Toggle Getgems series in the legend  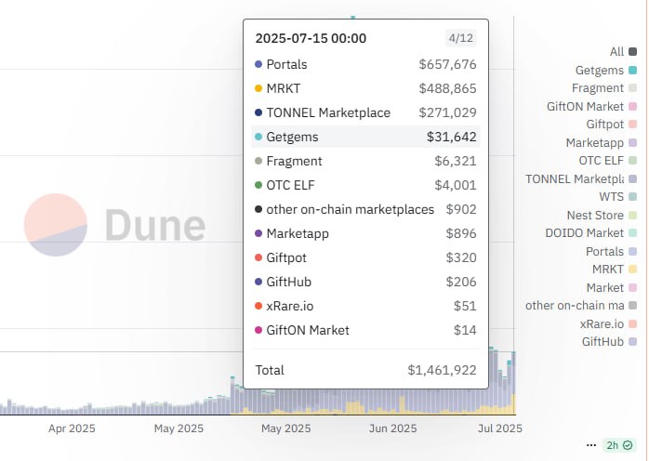606,70
